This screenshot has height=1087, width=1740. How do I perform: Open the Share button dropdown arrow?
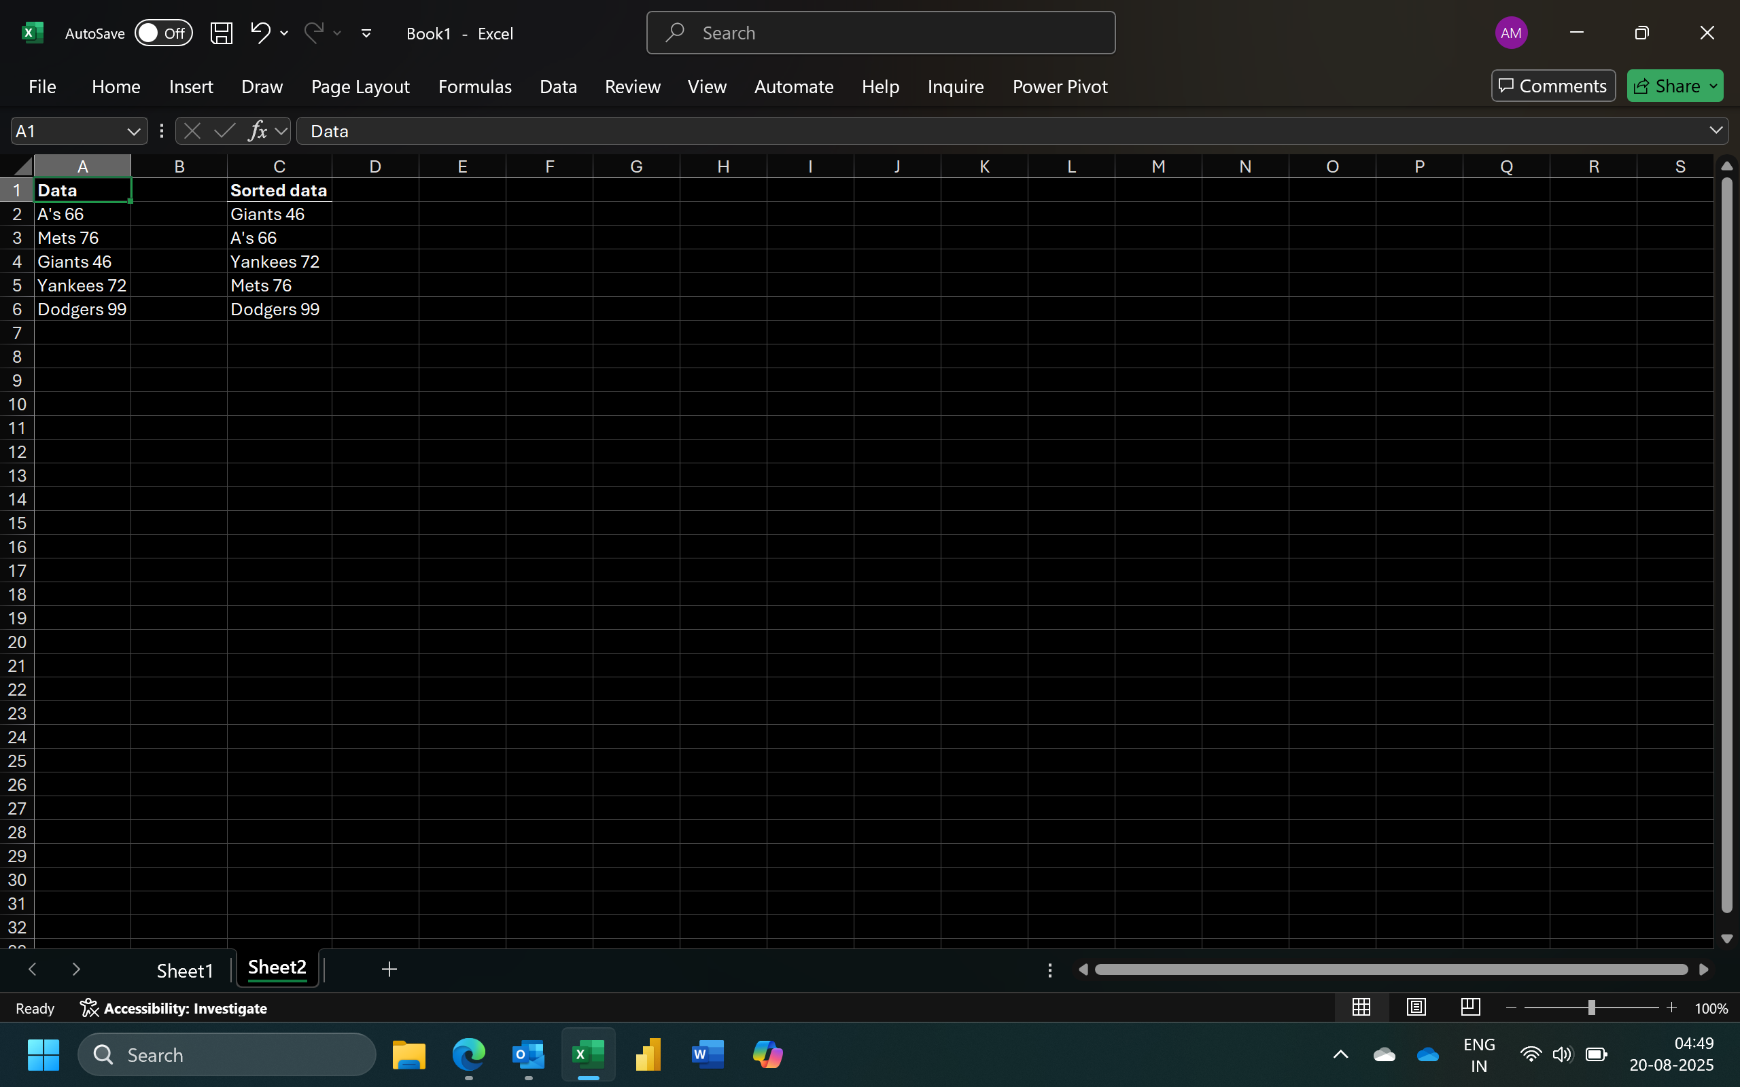(1714, 86)
